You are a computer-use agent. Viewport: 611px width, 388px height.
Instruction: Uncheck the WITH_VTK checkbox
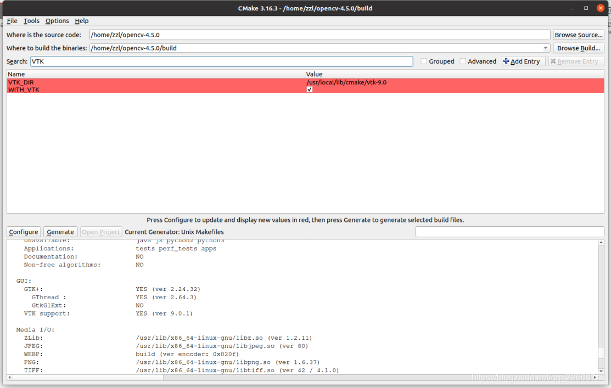tap(310, 89)
